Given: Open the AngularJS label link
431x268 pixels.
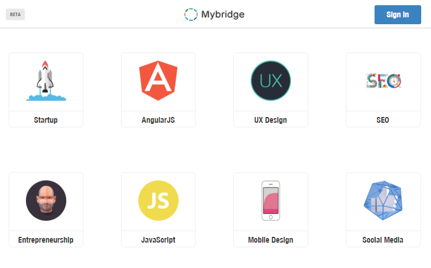Looking at the screenshot, I should coord(158,120).
